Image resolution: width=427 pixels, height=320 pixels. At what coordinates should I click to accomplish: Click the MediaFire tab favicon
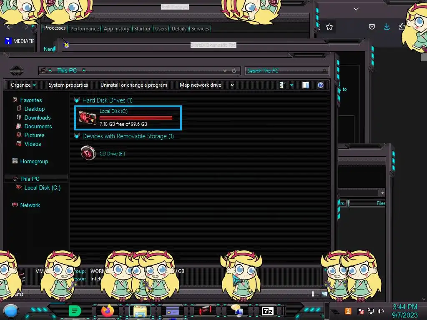[8, 41]
